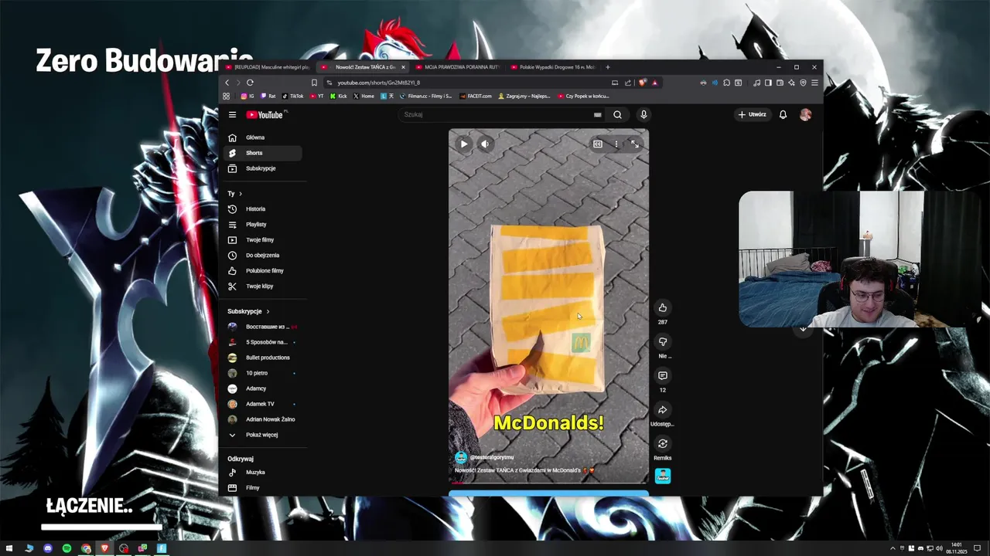Screen dimensions: 990x556
Task: Open Adamek TV channel
Action: pyautogui.click(x=263, y=404)
